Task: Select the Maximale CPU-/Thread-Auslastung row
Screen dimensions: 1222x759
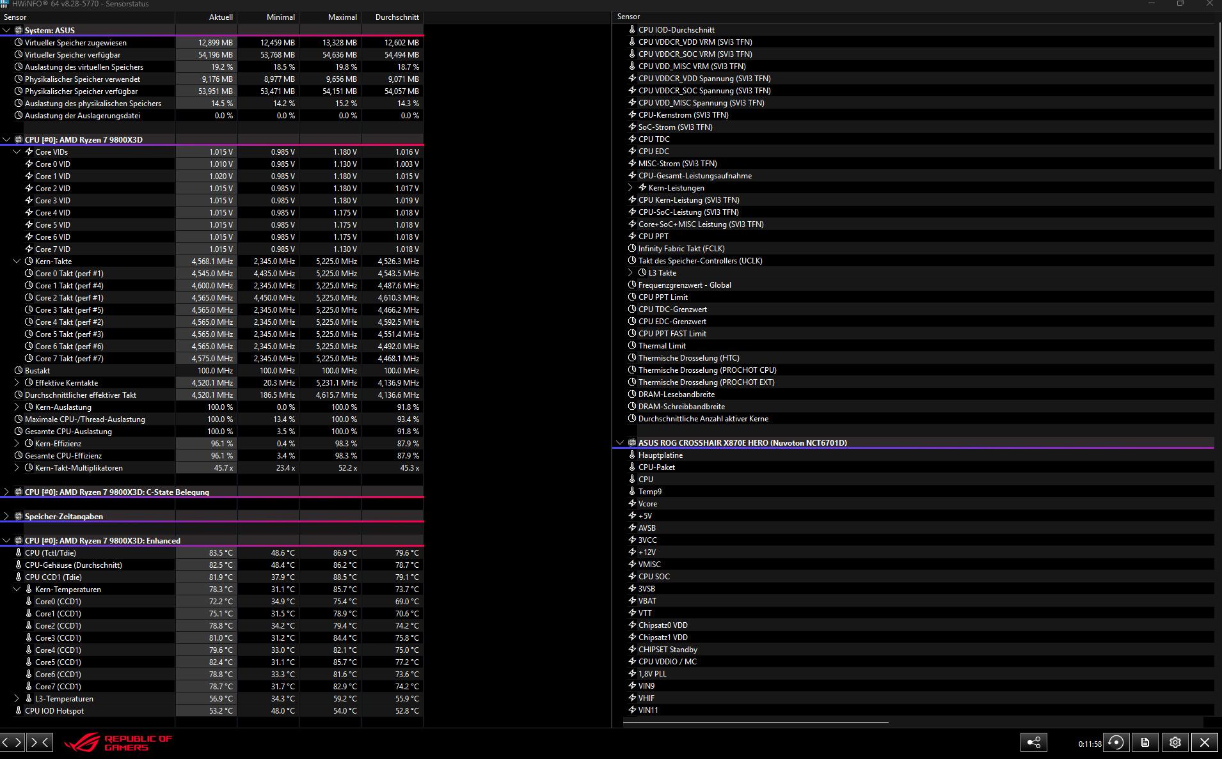Action: click(x=211, y=419)
